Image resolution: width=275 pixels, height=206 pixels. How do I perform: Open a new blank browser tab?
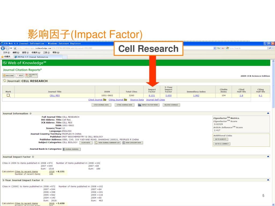tap(65, 57)
